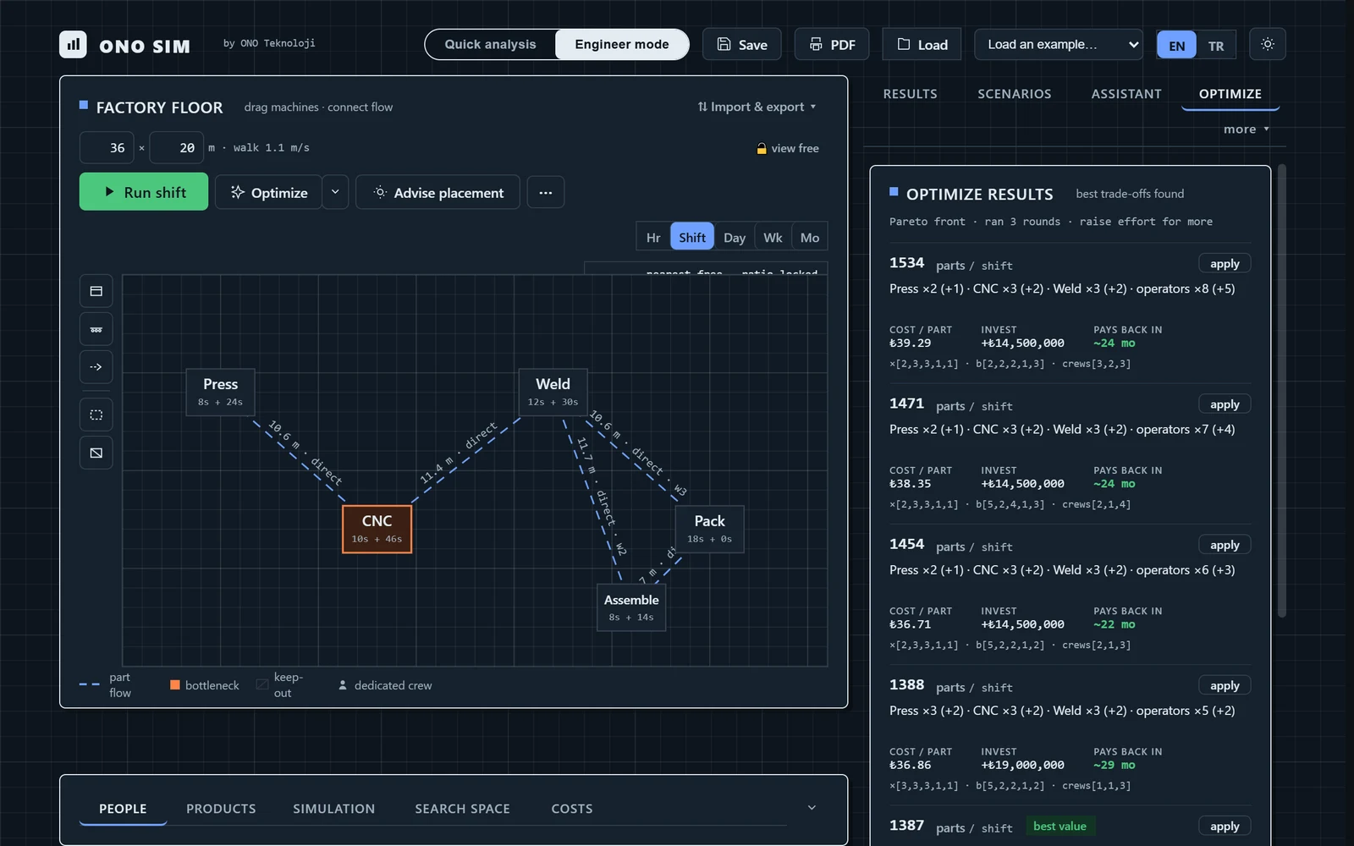Open the SCENARIOS tab
The image size is (1354, 846).
tap(1014, 94)
